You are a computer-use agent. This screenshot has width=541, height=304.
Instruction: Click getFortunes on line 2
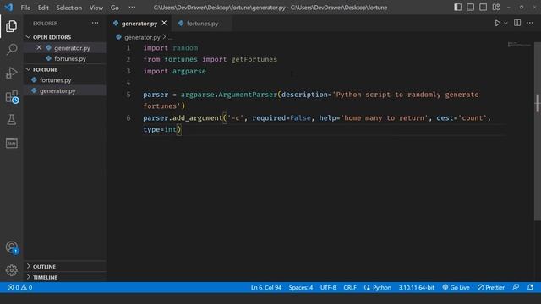[254, 59]
